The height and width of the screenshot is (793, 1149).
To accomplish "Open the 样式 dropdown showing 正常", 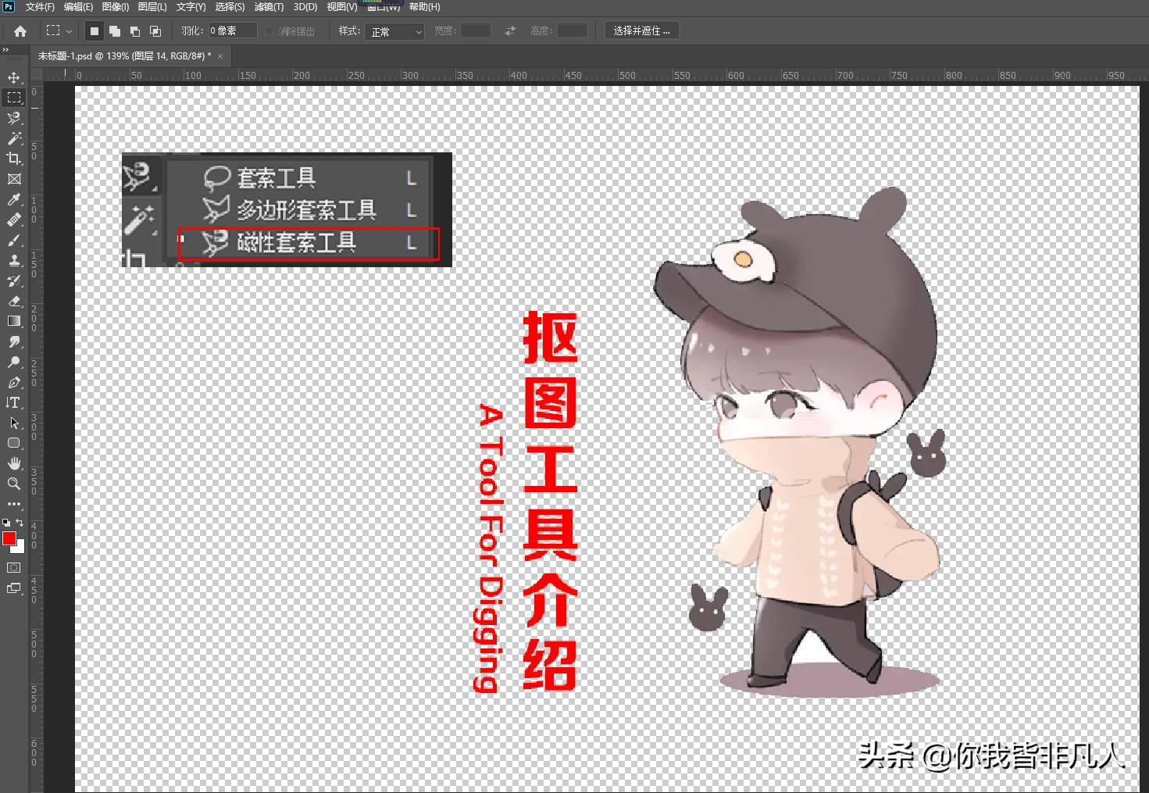I will click(x=394, y=32).
